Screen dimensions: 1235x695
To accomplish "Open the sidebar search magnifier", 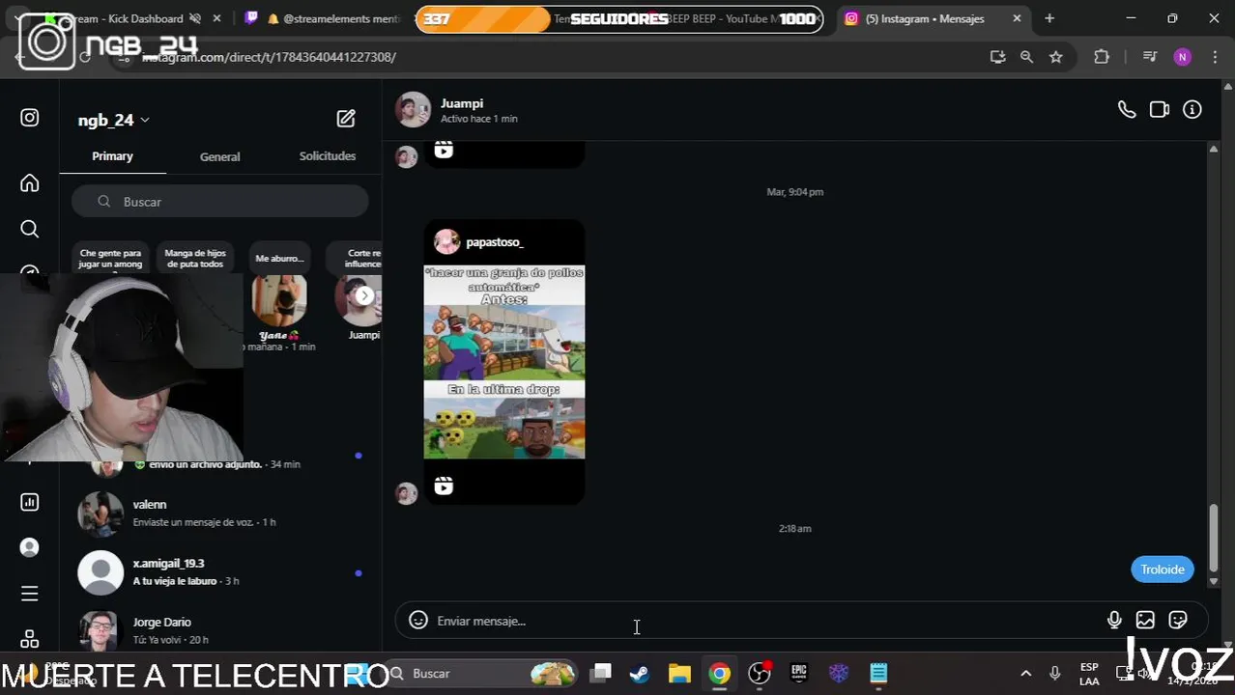I will click(30, 229).
